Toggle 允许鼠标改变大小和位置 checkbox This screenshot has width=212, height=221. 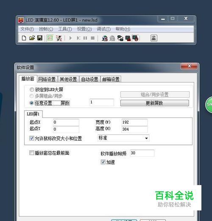coord(31,138)
